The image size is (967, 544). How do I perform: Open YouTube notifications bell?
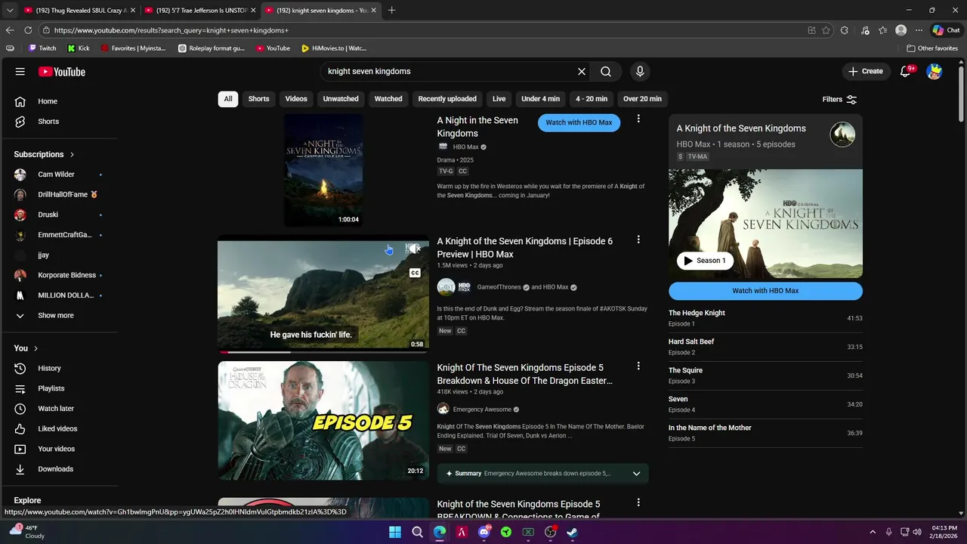point(906,72)
